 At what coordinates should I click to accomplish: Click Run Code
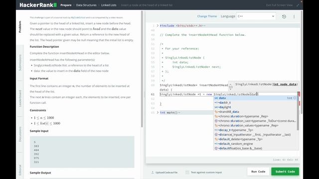pos(258,172)
